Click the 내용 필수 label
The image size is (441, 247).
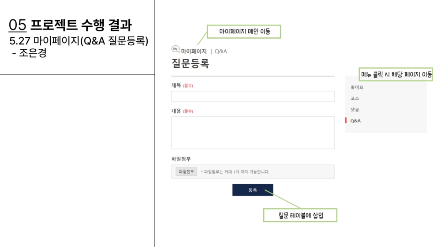pos(182,111)
